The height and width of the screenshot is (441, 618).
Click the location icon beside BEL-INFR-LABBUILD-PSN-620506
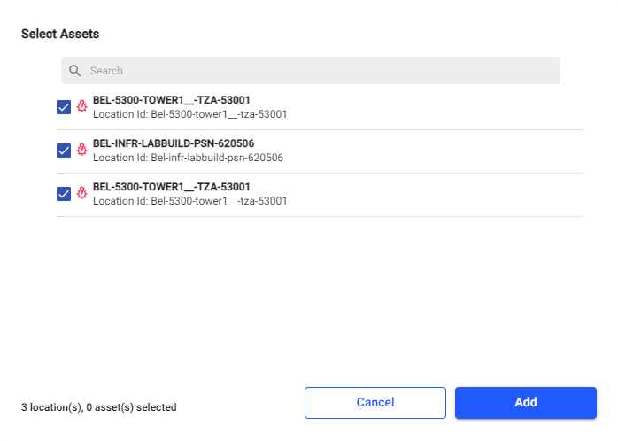[x=81, y=151]
